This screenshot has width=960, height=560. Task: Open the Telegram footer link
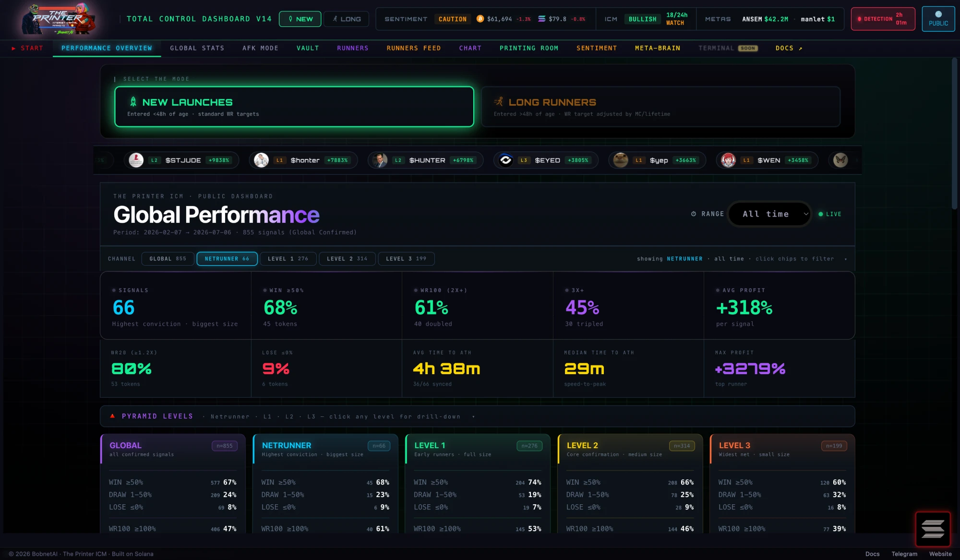(904, 554)
